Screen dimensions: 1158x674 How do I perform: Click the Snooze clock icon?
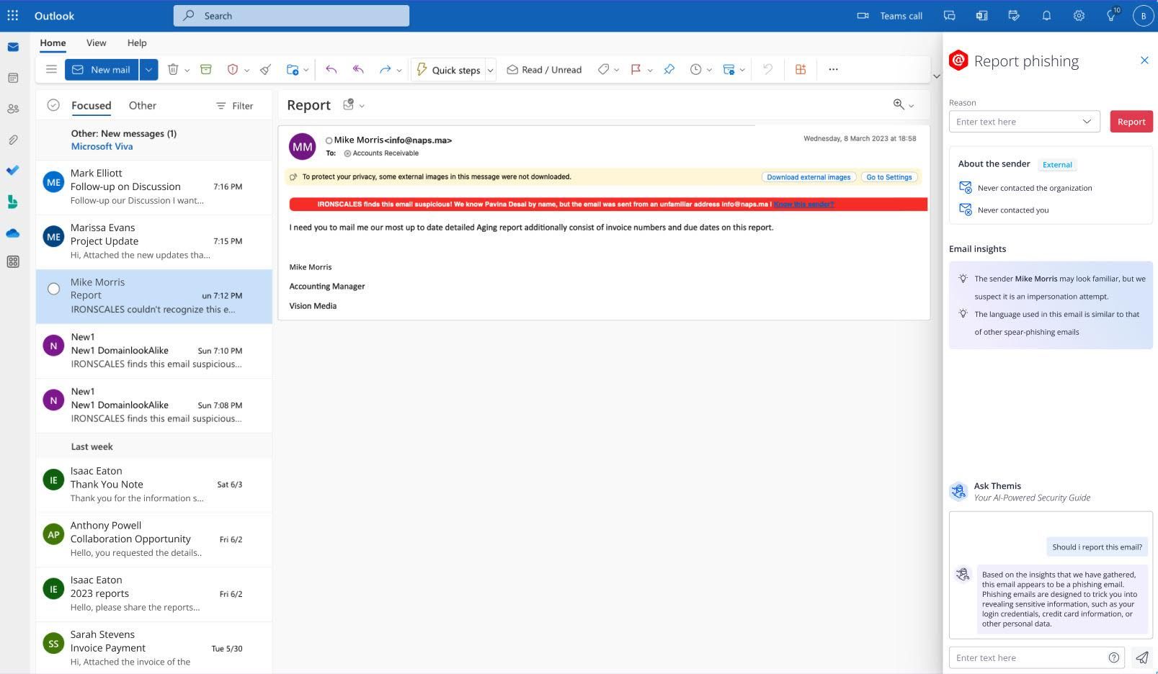(695, 69)
